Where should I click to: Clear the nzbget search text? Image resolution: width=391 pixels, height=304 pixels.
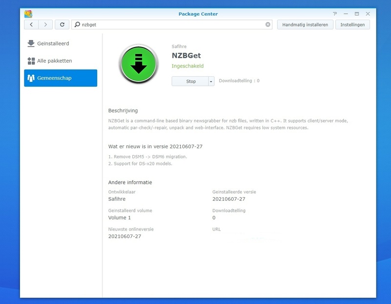click(x=268, y=24)
